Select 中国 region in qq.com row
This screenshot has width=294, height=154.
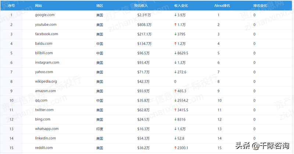pos(100,101)
